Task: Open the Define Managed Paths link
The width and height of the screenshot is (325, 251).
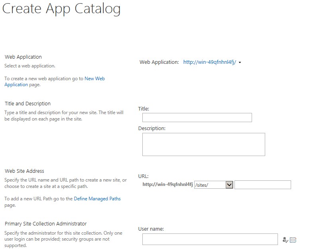Action: pyautogui.click(x=97, y=198)
